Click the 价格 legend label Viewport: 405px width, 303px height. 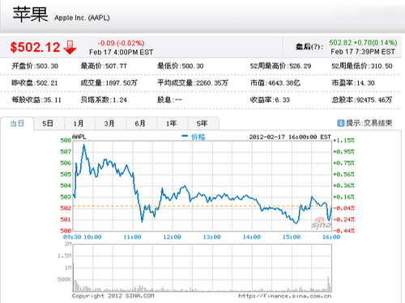tap(198, 137)
